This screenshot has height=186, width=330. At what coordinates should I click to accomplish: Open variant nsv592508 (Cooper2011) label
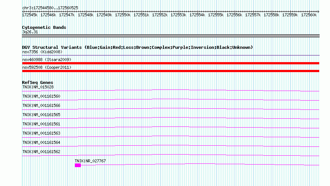[x=47, y=67]
